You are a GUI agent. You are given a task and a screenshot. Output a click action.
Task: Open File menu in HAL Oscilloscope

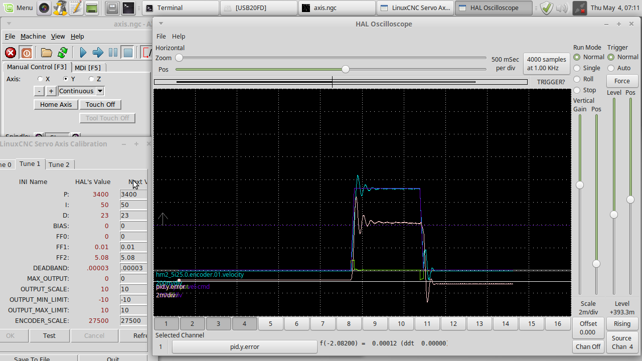(x=161, y=36)
